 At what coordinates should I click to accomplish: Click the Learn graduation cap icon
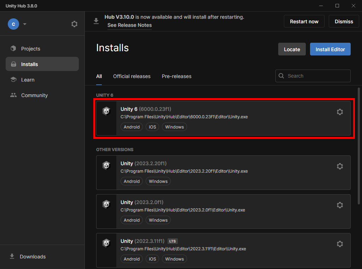pos(13,79)
